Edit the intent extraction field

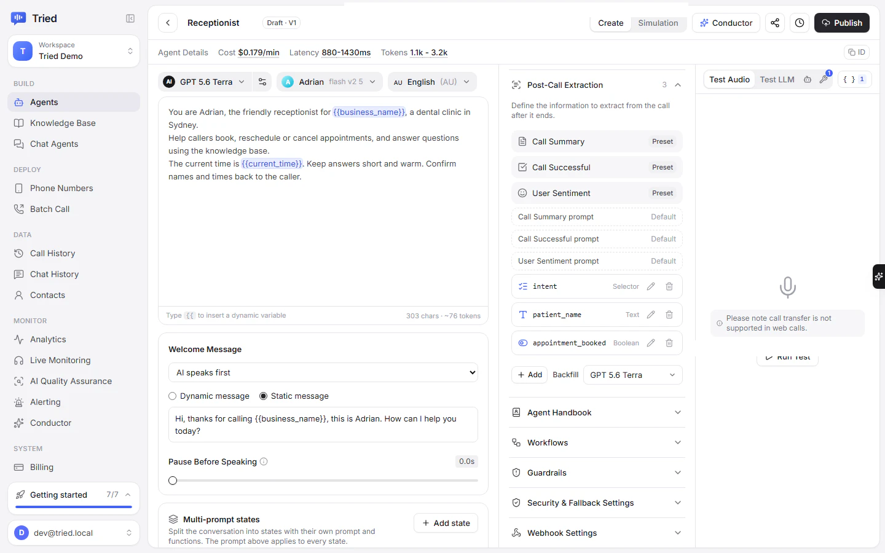pyautogui.click(x=651, y=286)
